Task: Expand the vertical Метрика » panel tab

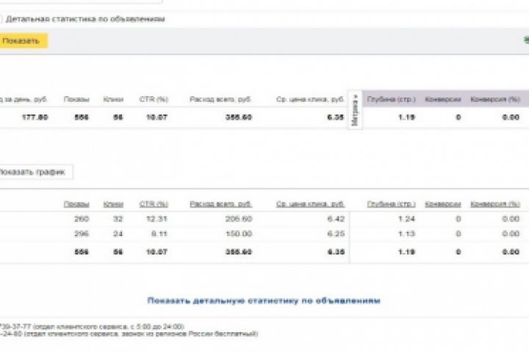Action: pos(355,109)
